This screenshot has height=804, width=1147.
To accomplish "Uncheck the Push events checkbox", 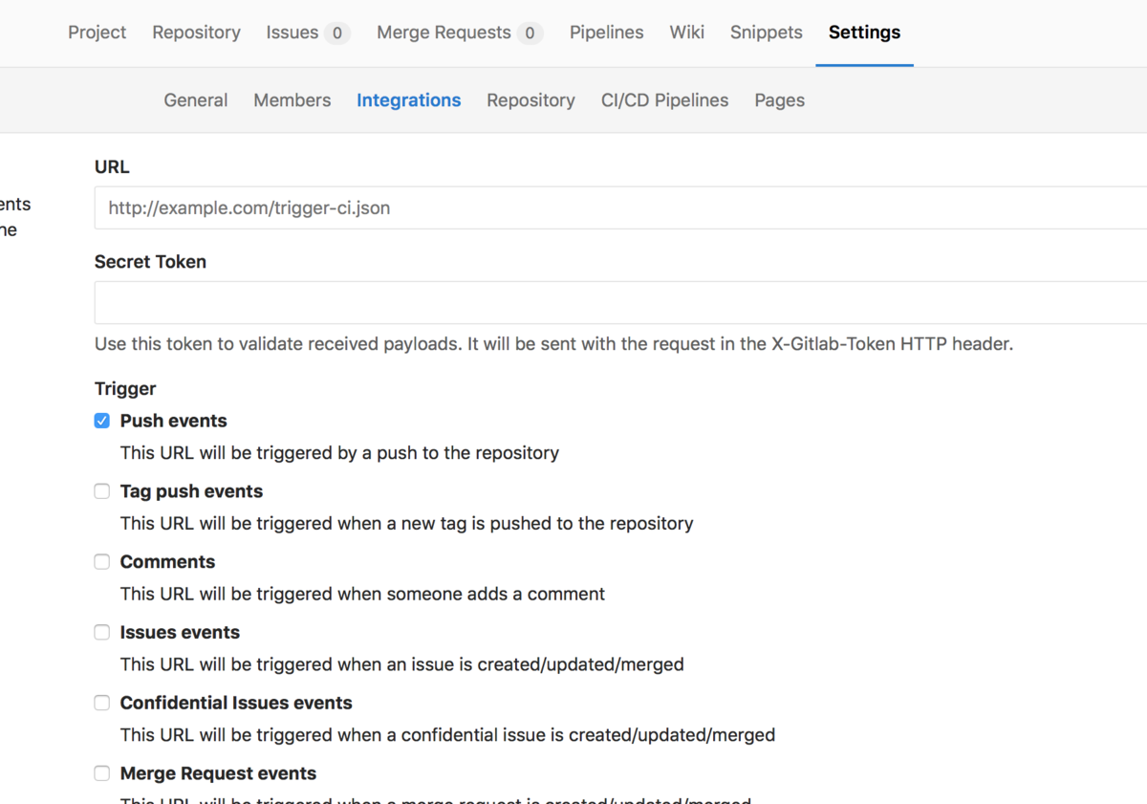I will pos(102,421).
